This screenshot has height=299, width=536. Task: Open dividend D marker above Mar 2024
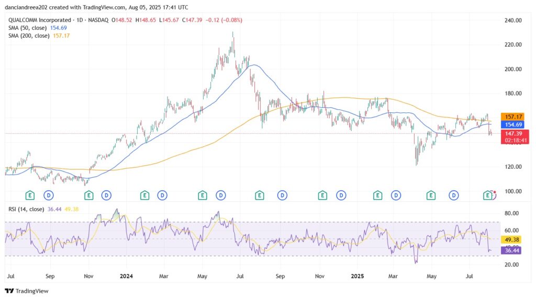click(x=162, y=195)
